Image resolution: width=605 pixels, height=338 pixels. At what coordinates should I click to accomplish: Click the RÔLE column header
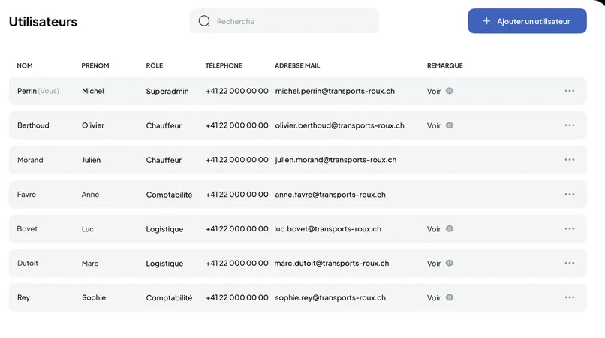tap(155, 65)
